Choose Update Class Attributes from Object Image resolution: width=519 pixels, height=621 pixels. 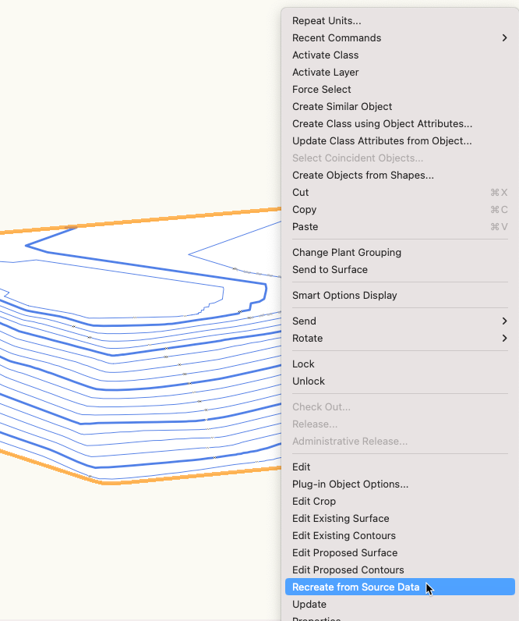(382, 141)
